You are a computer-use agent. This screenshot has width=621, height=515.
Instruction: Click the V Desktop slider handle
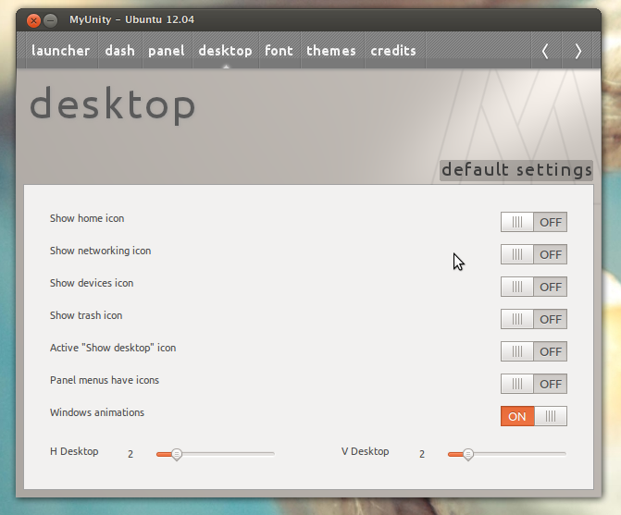pos(468,454)
